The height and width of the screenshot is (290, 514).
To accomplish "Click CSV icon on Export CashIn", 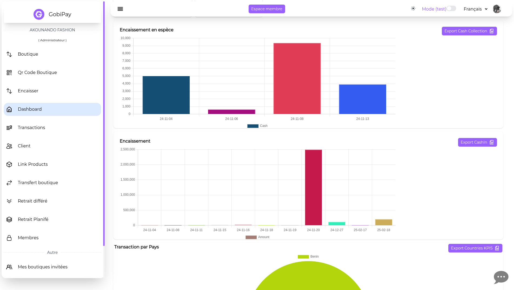I will [x=492, y=142].
